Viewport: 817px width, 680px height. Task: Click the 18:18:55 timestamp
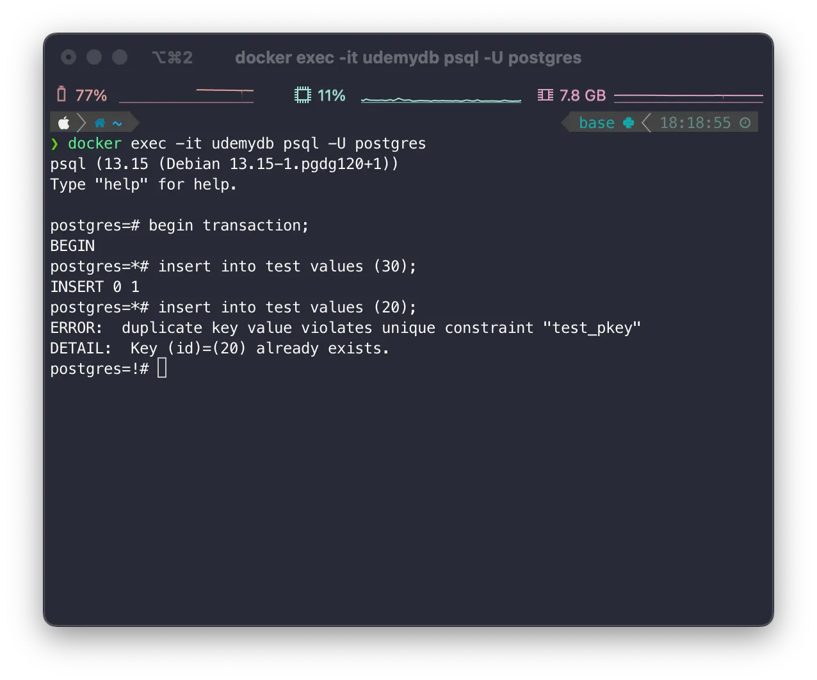pyautogui.click(x=695, y=122)
